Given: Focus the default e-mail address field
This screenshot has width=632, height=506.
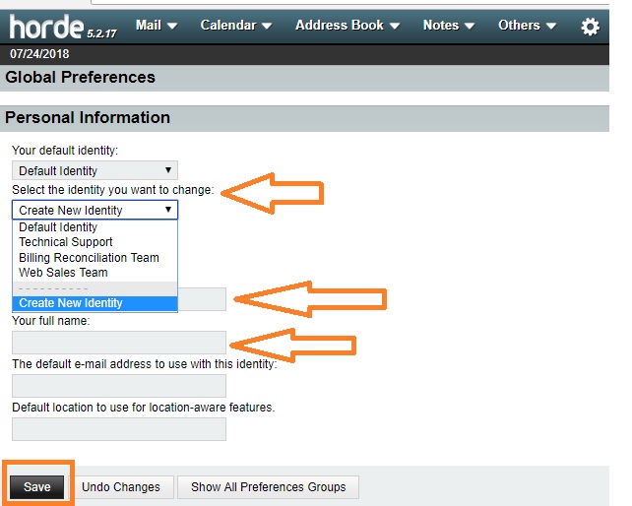Looking at the screenshot, I should (118, 386).
